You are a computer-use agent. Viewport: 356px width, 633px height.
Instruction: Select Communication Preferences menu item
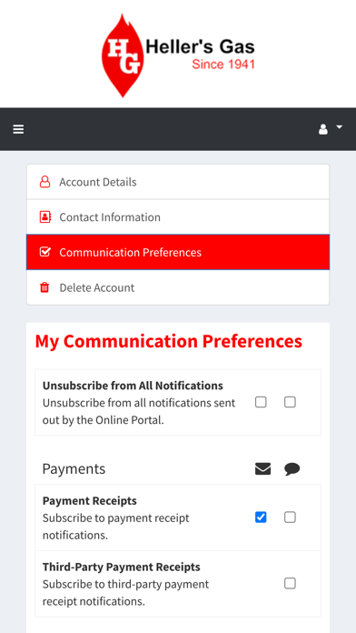[178, 252]
